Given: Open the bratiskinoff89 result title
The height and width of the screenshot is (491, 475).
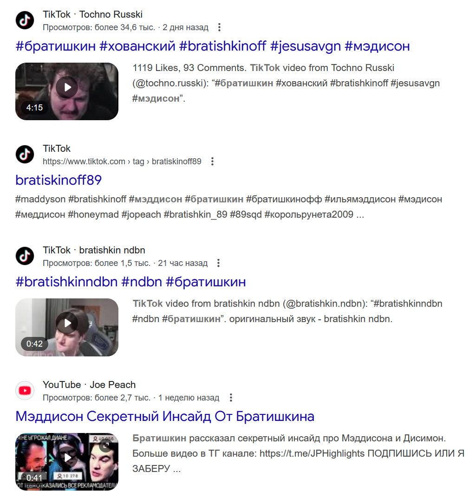Looking at the screenshot, I should (x=59, y=180).
